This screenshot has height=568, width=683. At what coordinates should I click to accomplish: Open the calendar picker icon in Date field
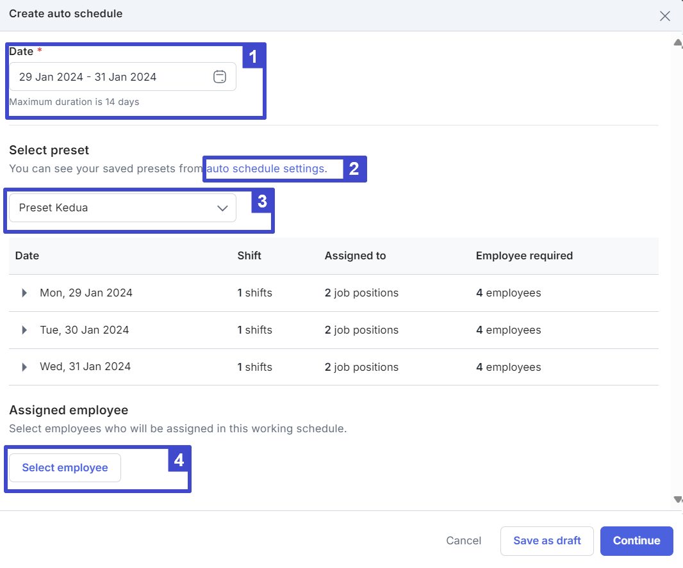[219, 77]
